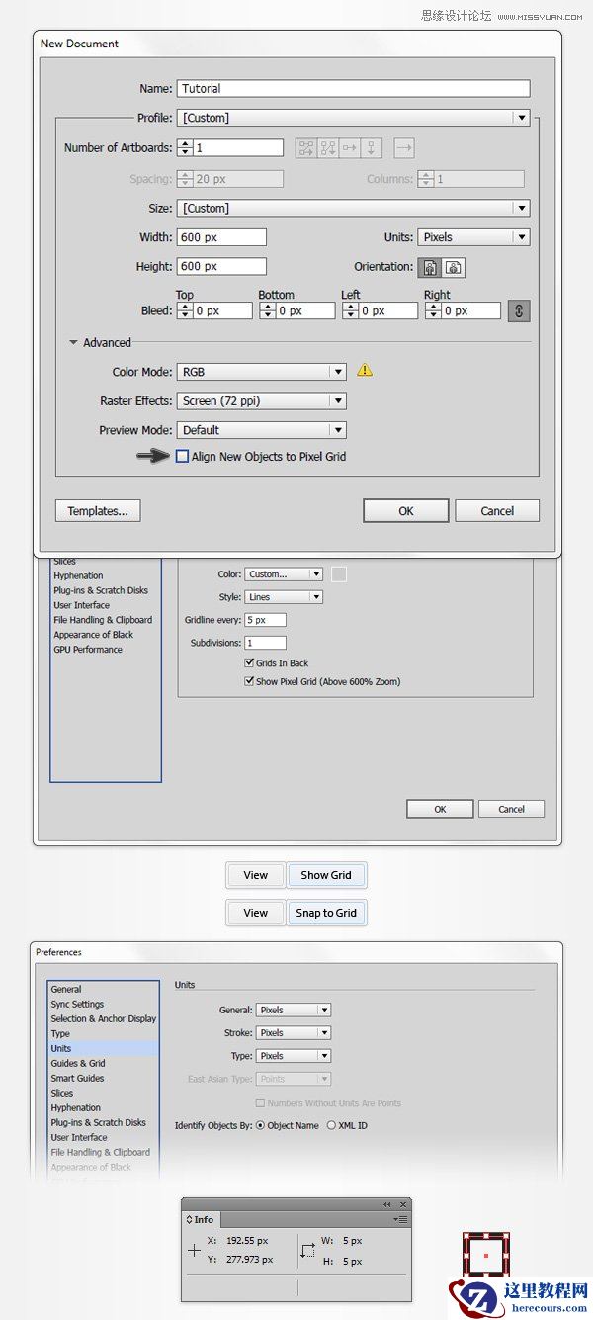Open the Color Mode dropdown

(x=261, y=372)
